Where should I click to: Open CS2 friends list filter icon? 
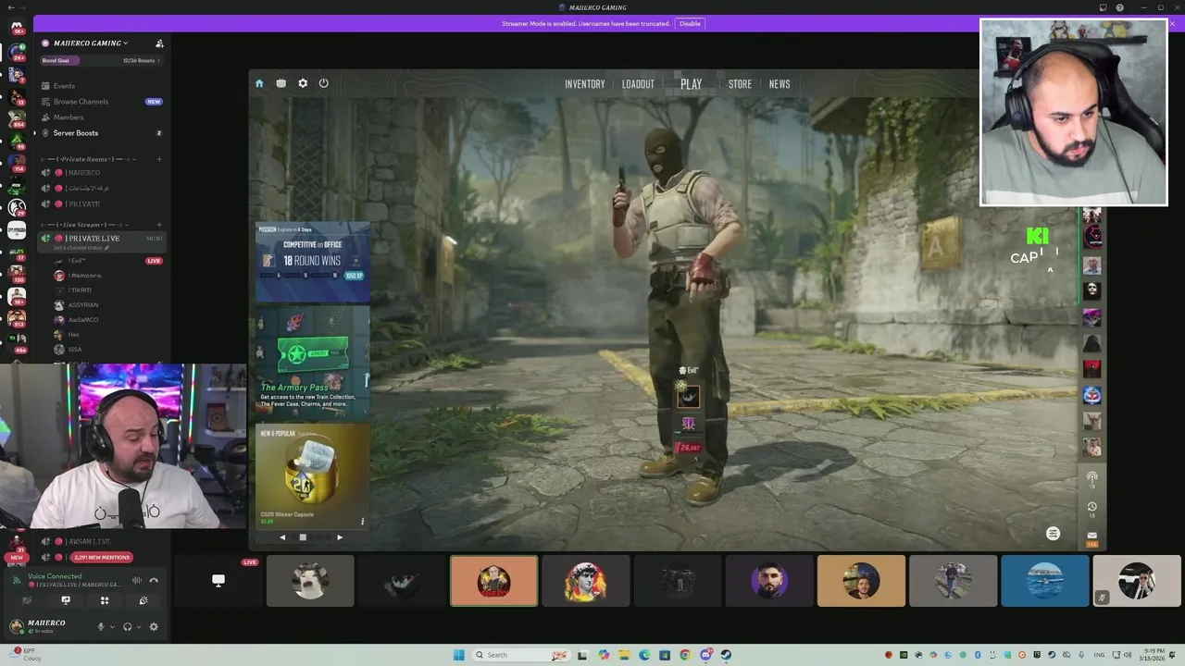pyautogui.click(x=1053, y=534)
